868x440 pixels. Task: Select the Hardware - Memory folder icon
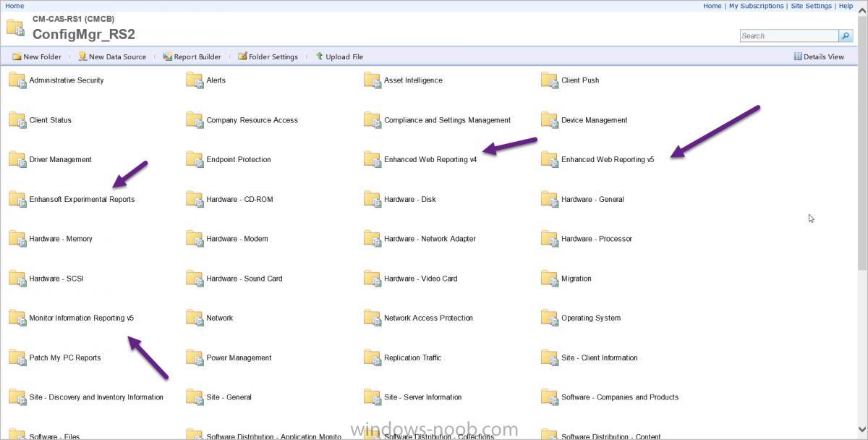(x=17, y=239)
